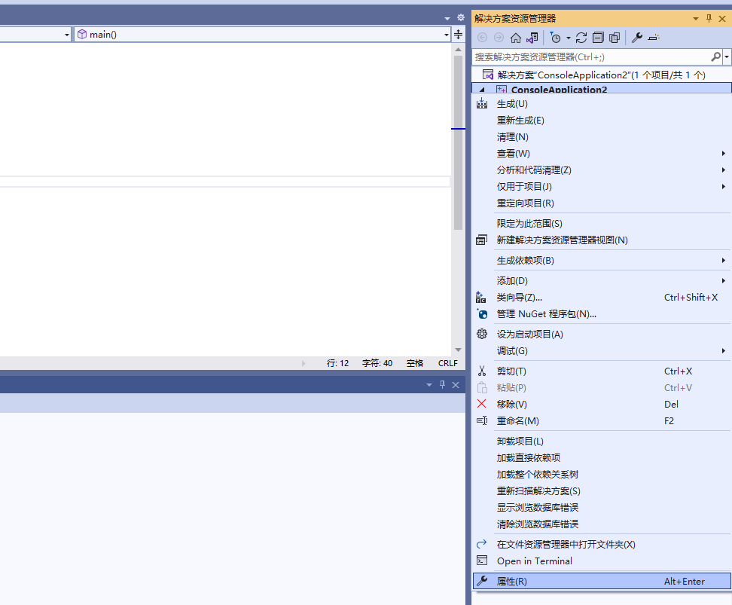Open the editor tab list dropdown arrow

point(447,18)
